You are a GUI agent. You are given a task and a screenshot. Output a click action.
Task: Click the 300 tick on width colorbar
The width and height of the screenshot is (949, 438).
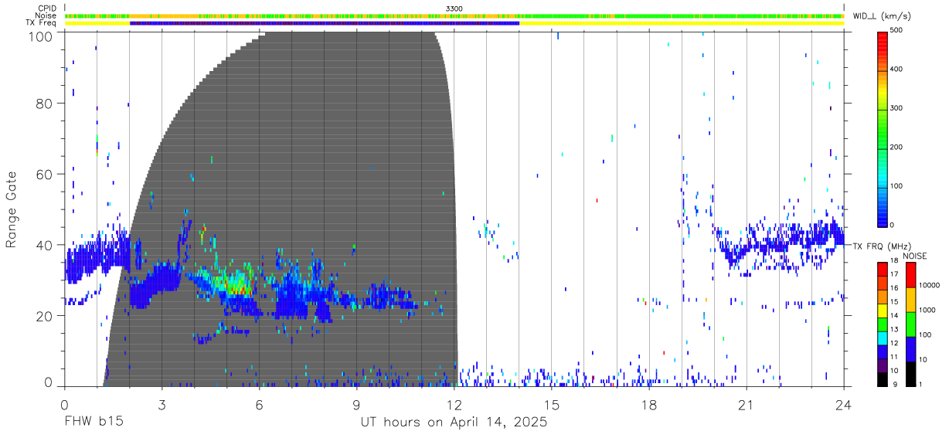tap(896, 108)
